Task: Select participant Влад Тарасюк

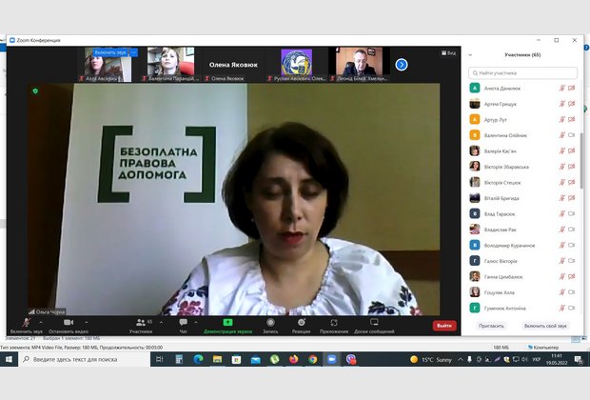Action: pos(522,214)
